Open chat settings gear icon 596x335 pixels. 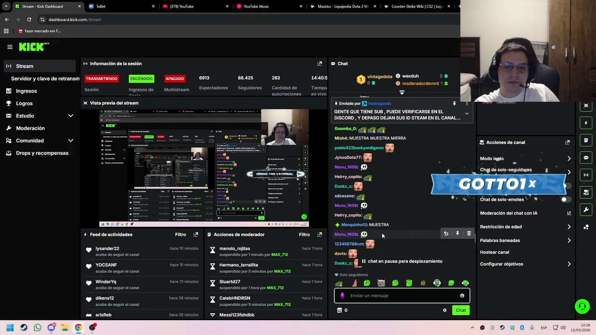click(445, 310)
